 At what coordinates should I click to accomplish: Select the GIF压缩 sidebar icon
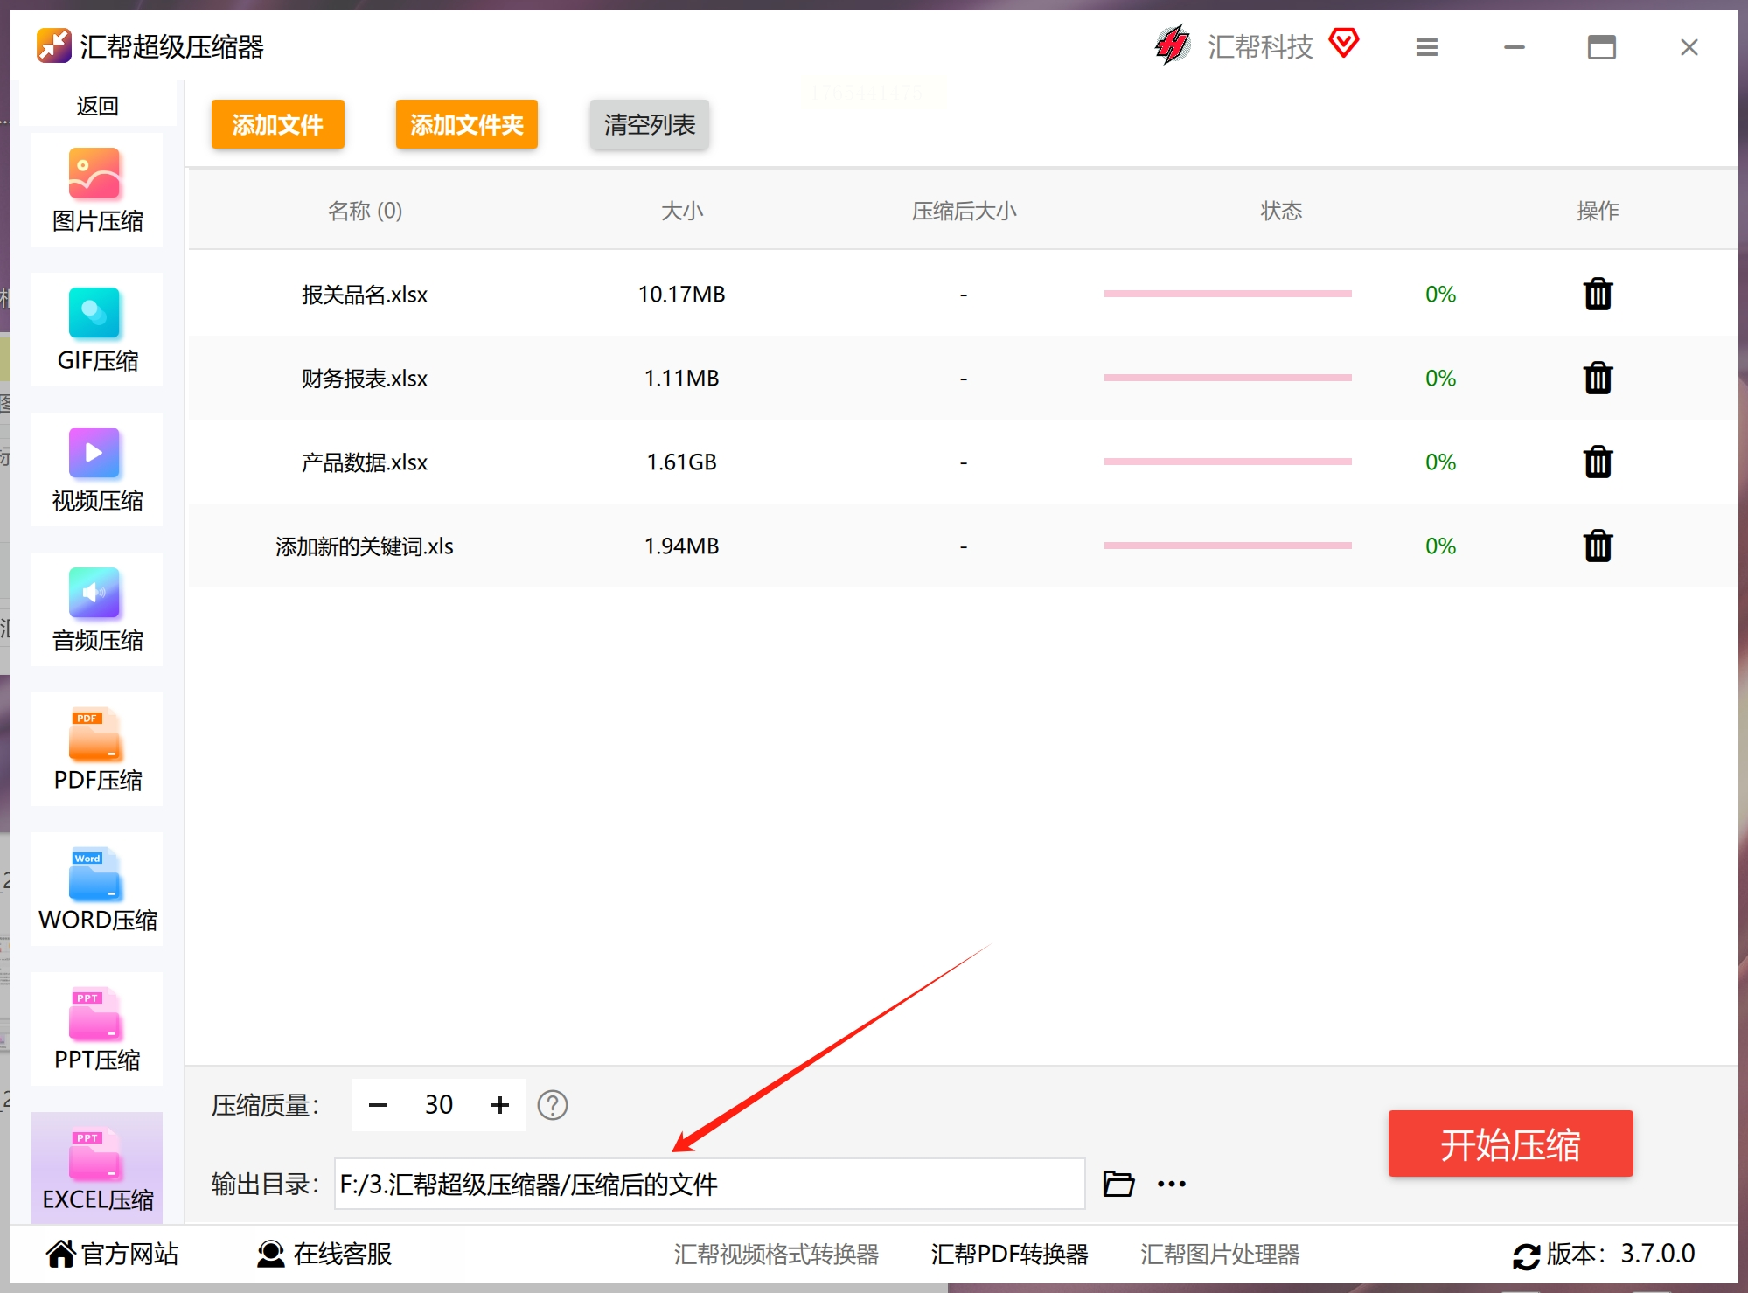(x=96, y=330)
